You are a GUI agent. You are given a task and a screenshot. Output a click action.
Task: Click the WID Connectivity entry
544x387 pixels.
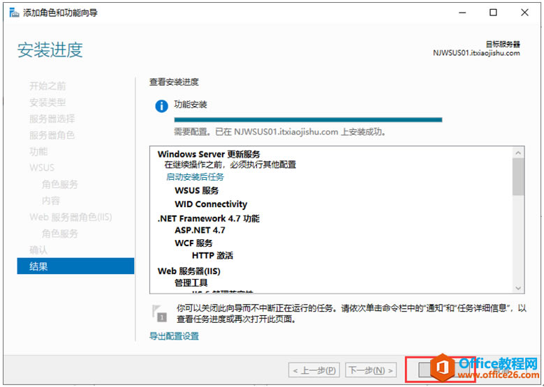211,204
